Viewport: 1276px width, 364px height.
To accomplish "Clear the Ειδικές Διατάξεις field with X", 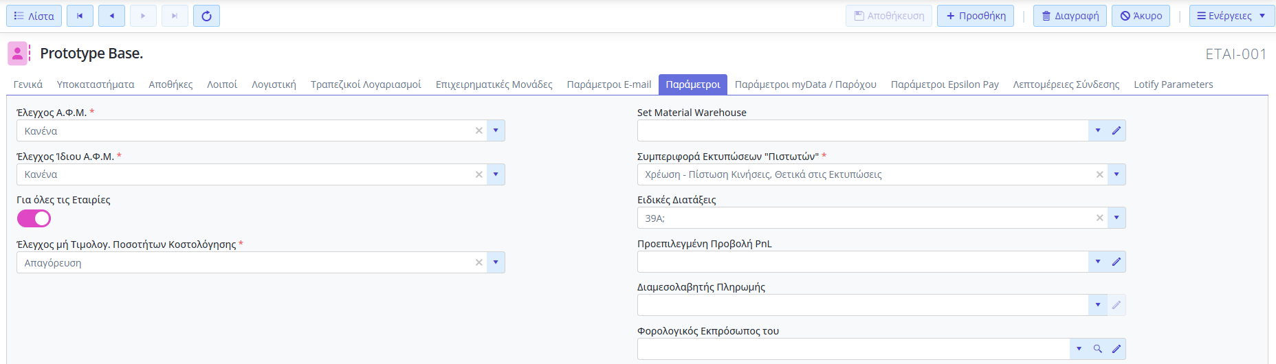I will coord(1100,218).
